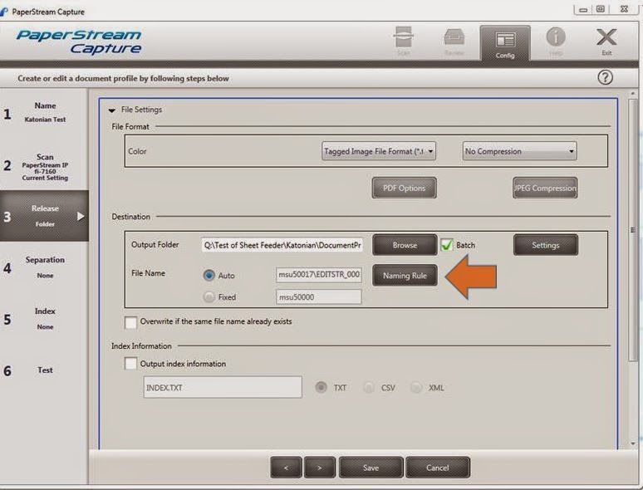This screenshot has width=643, height=490.
Task: Enable Overwrite if same file name exists
Action: (130, 322)
